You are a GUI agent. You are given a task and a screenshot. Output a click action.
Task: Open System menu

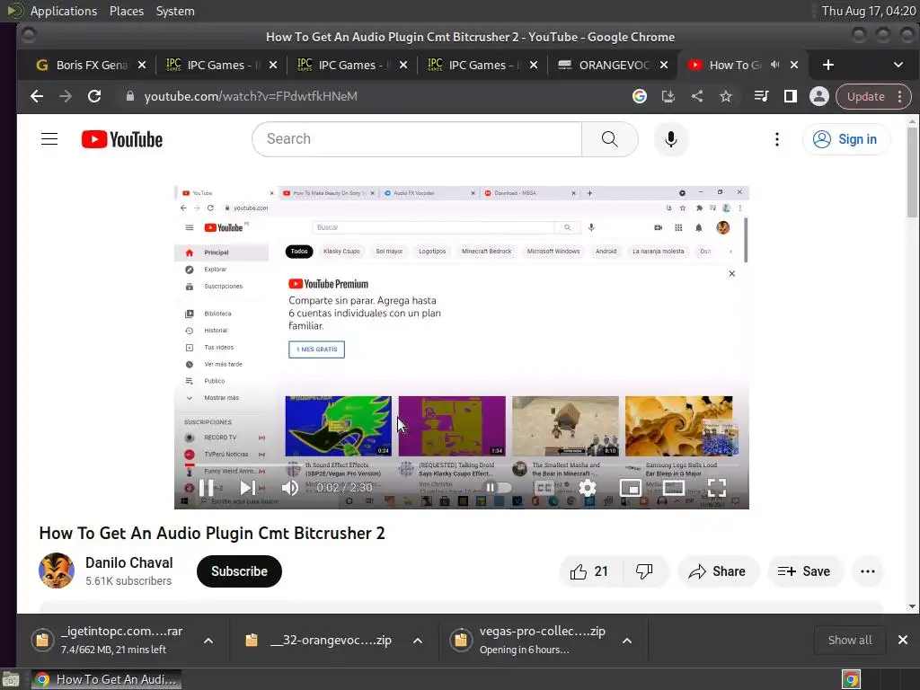[175, 11]
